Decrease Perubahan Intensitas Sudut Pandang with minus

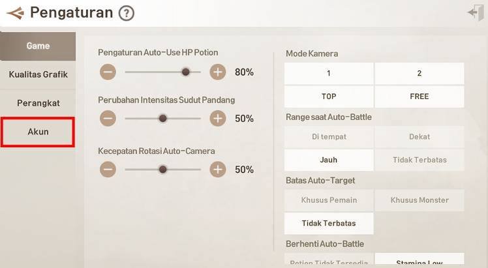pyautogui.click(x=108, y=119)
